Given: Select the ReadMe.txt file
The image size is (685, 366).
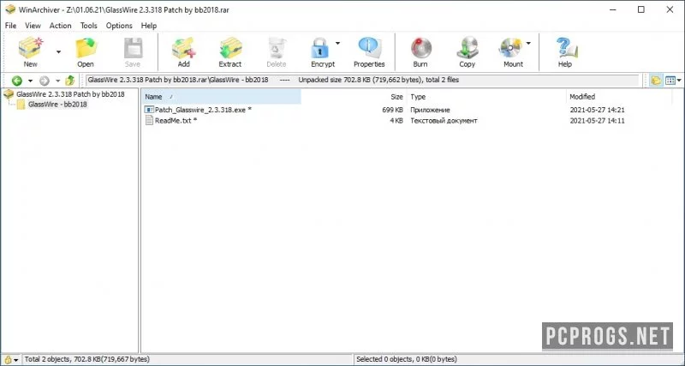Looking at the screenshot, I should click(x=176, y=121).
